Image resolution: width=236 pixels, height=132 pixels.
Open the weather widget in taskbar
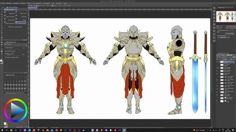[x=199, y=130]
